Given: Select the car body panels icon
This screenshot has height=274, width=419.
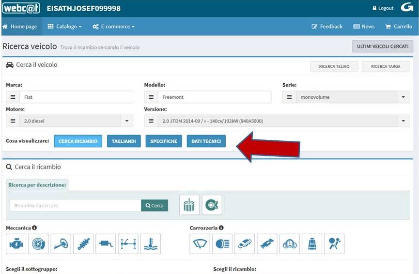Looking at the screenshot, I should coord(245,244).
